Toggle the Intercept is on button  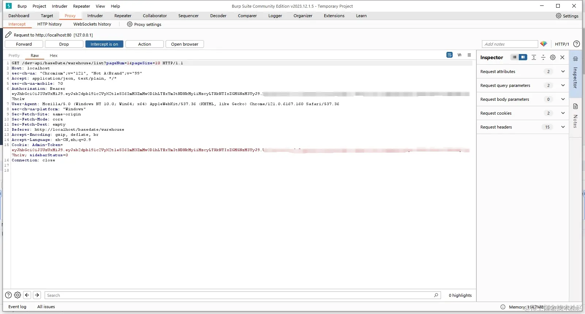tap(104, 44)
